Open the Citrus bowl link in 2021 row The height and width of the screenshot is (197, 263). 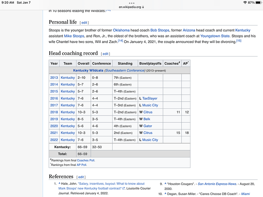(148, 133)
